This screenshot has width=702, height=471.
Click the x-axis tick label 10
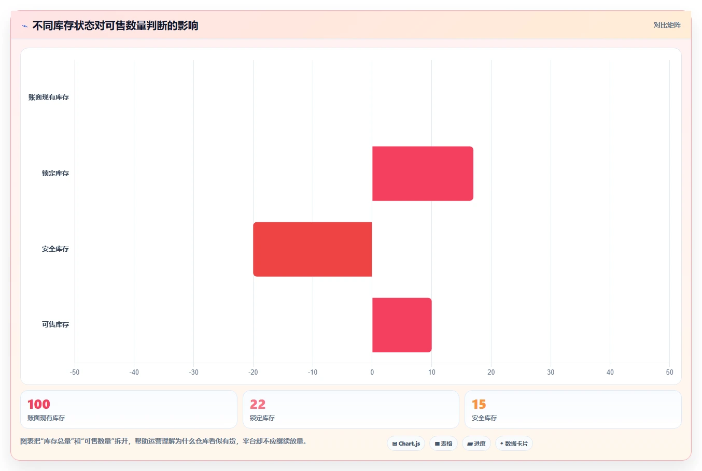[432, 373]
